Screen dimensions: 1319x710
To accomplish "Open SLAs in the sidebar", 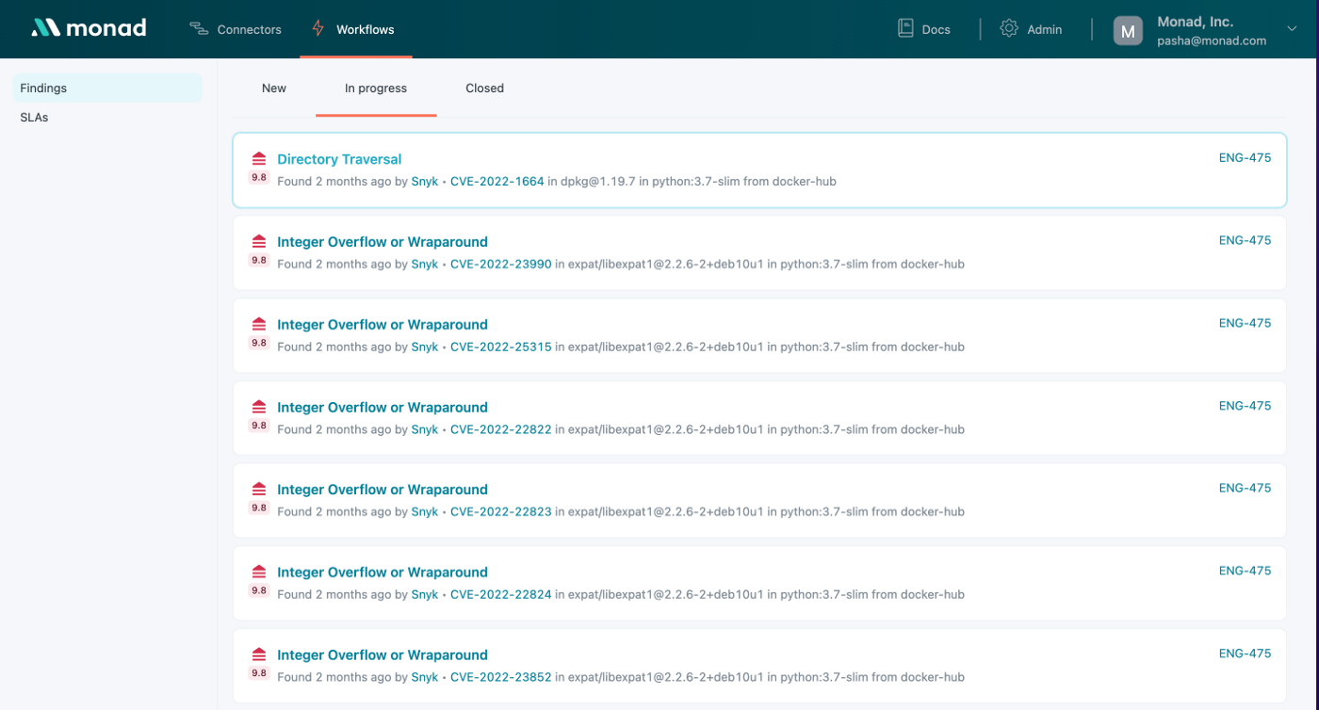I will tap(34, 118).
